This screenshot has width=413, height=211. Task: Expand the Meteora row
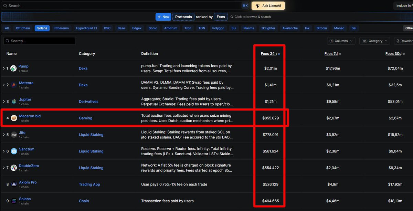4,85
